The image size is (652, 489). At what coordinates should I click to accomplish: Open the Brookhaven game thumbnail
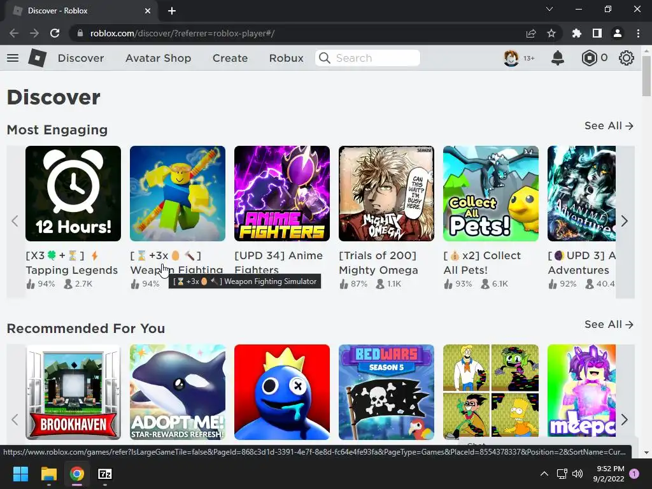(x=73, y=392)
